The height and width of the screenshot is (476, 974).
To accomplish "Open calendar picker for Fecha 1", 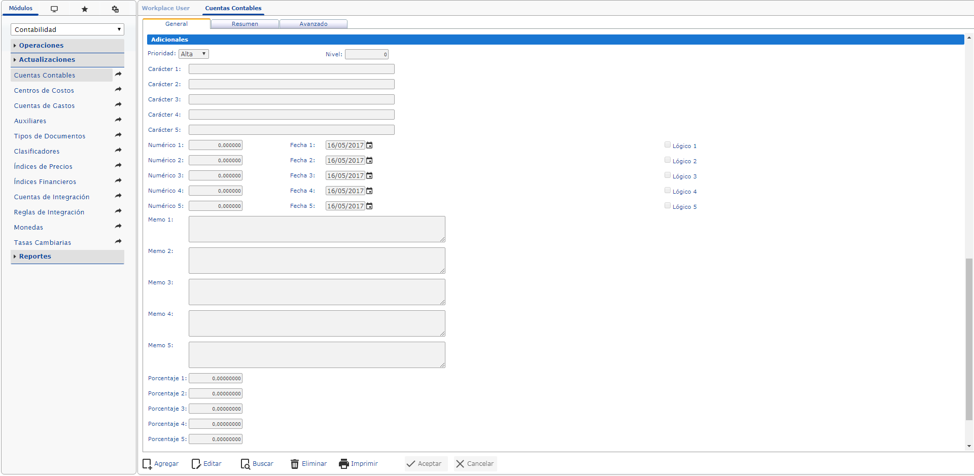I will 369,145.
